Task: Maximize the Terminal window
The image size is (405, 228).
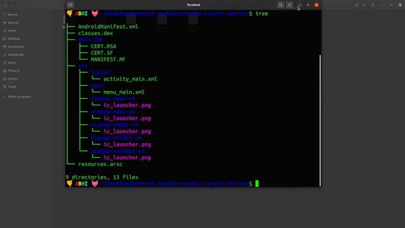Action: point(308,5)
